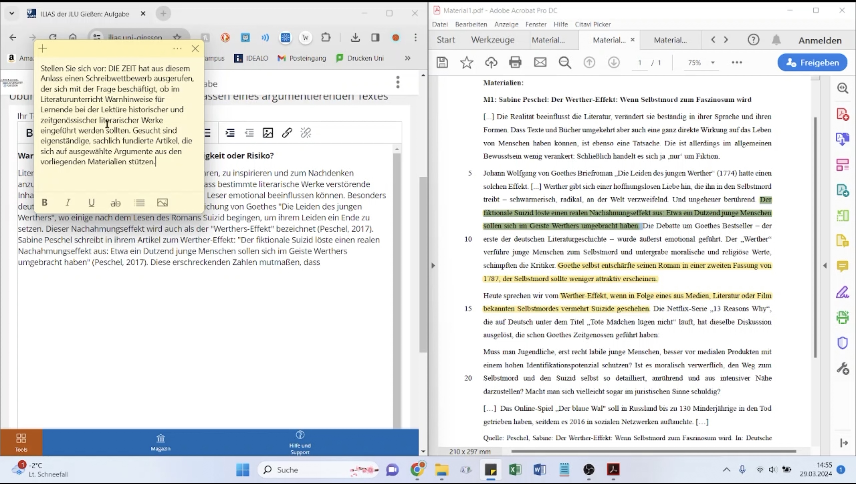Show previous document tabs in Acrobat
The image size is (856, 484).
(x=713, y=40)
